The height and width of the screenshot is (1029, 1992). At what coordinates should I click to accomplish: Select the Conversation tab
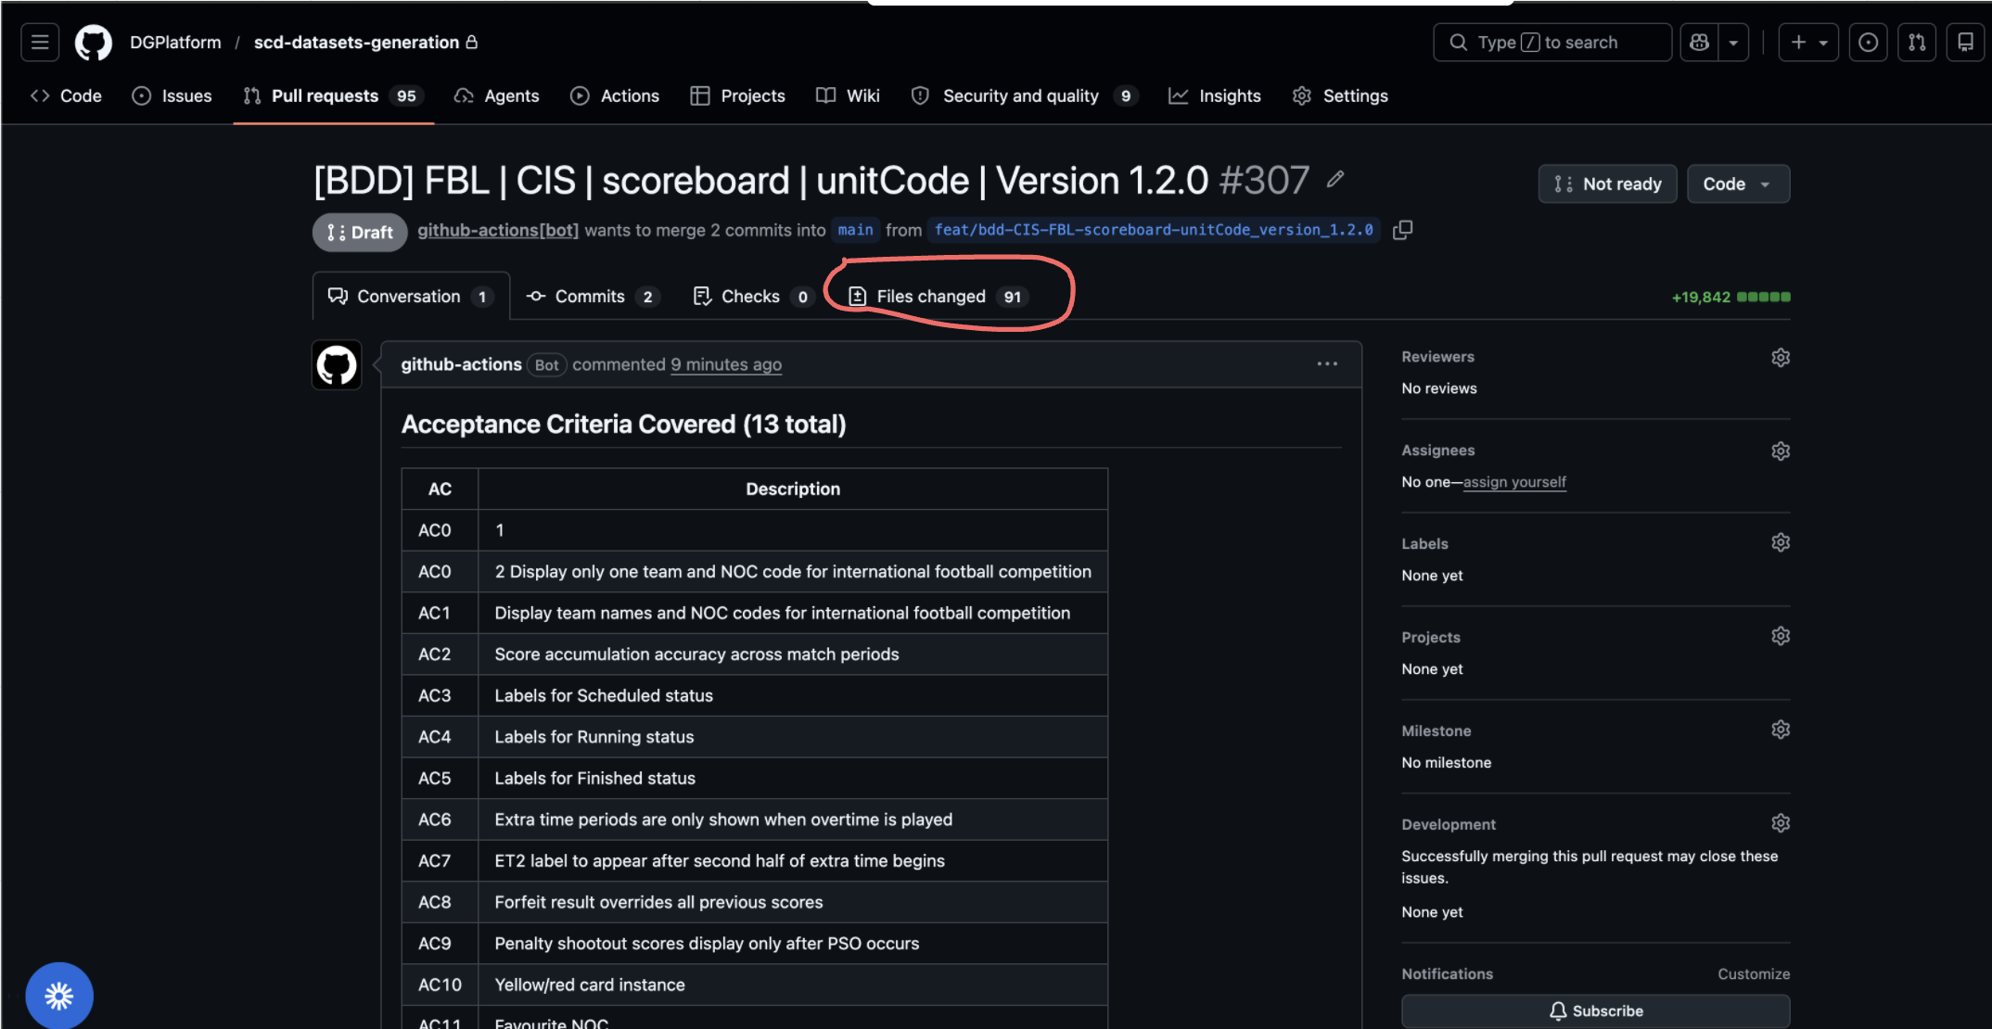(x=411, y=297)
